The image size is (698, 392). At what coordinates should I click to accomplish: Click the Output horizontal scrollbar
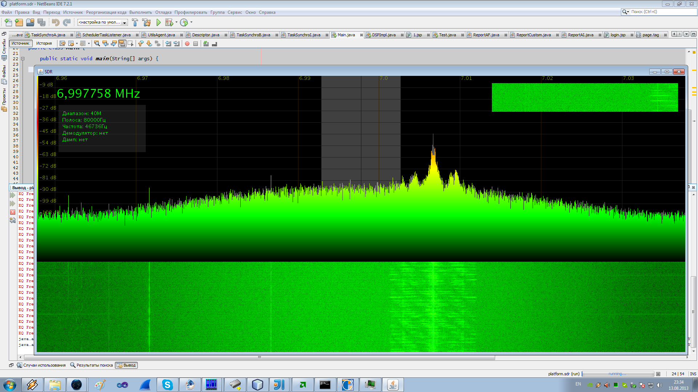(259, 358)
